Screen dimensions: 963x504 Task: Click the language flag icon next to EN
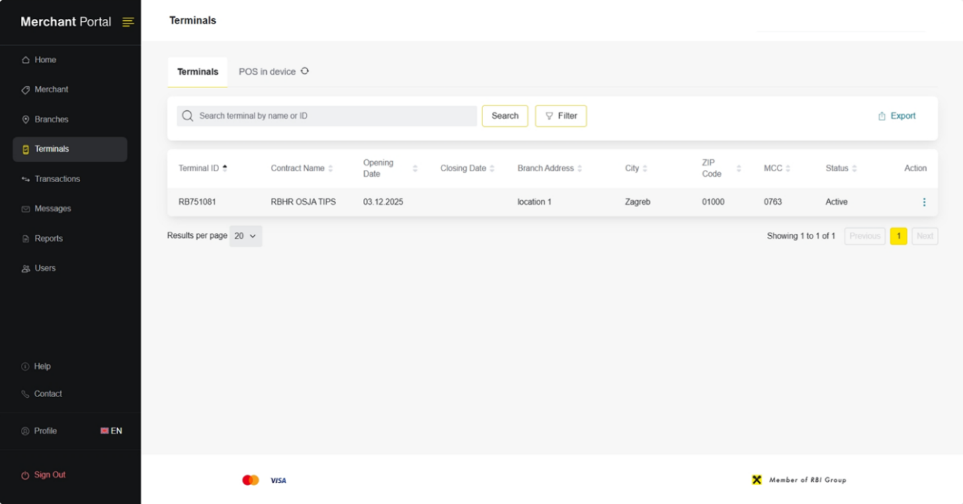click(104, 431)
